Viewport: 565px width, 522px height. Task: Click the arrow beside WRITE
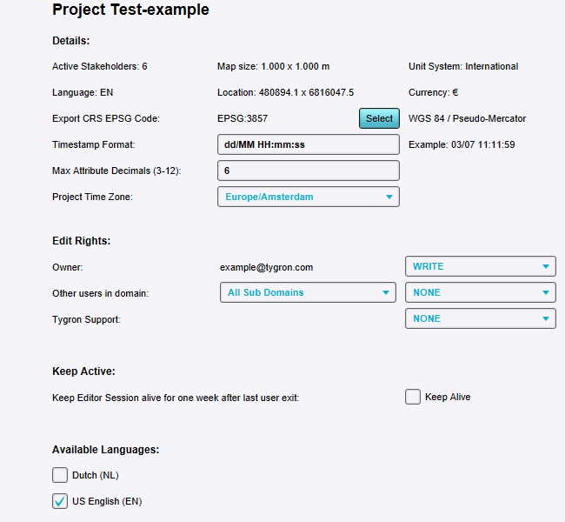pos(545,266)
